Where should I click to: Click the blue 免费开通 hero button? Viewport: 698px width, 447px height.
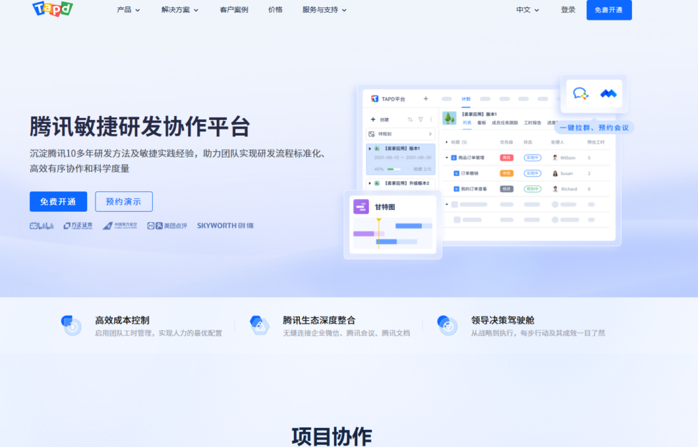[x=58, y=202]
